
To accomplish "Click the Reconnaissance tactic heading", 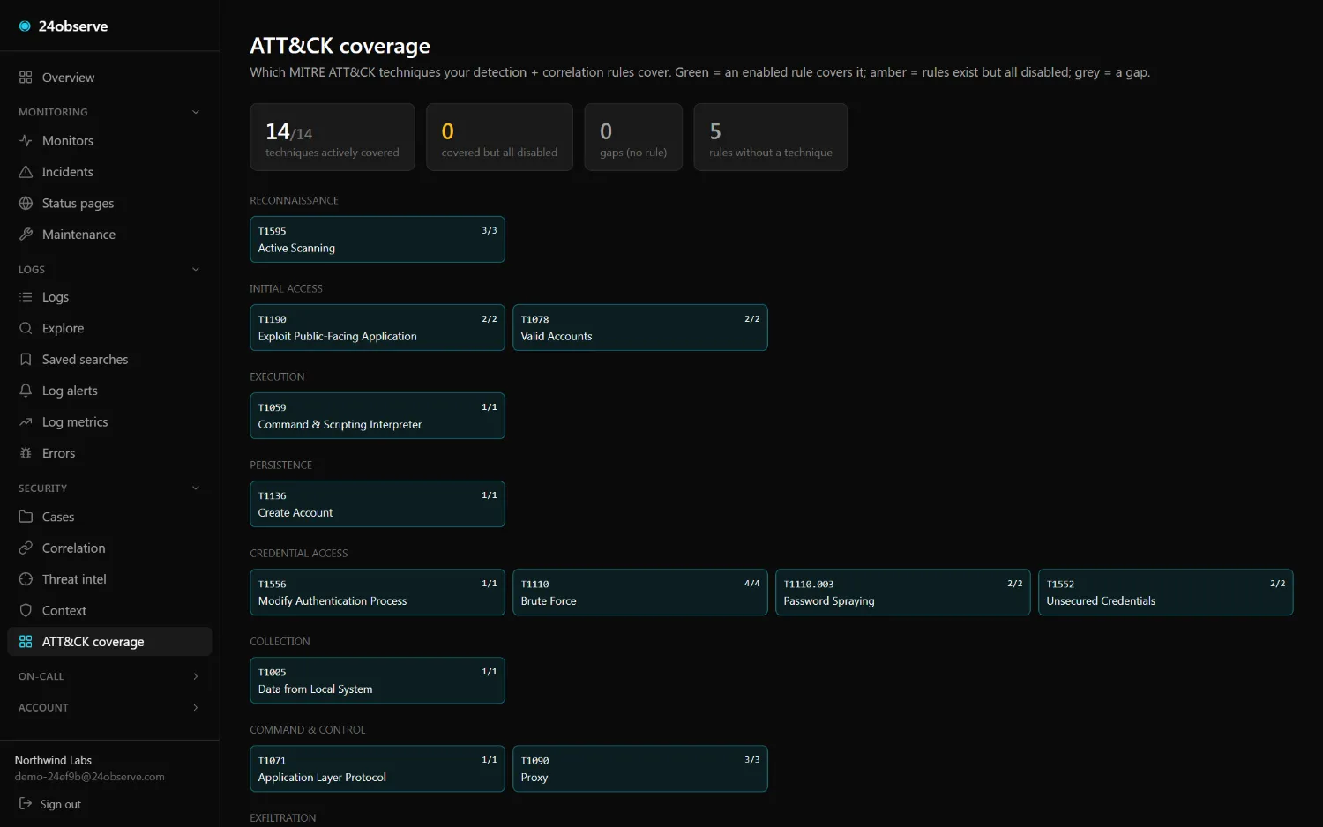I will [294, 200].
